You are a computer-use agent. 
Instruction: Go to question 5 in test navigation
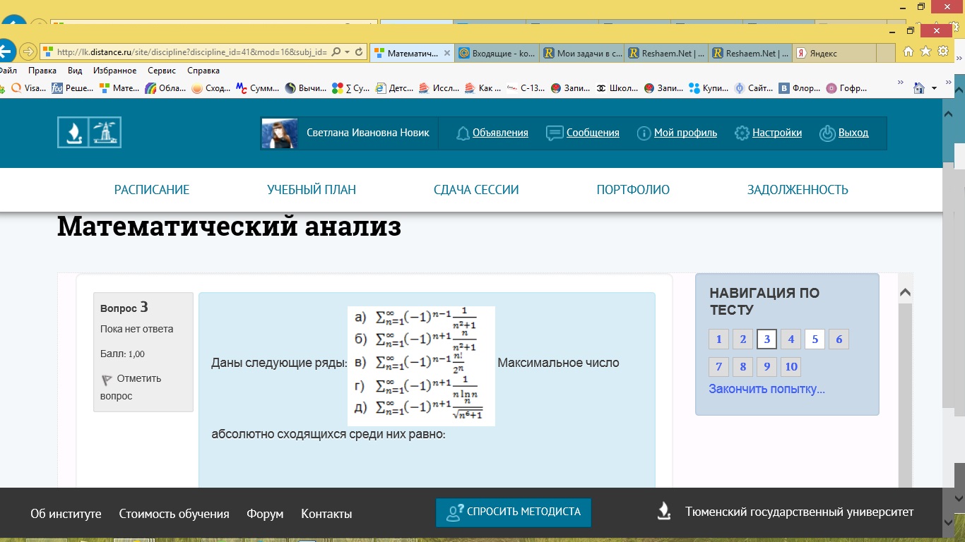(815, 339)
